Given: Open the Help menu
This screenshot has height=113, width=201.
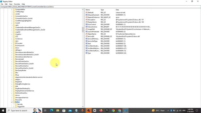Looking at the screenshot, I should pyautogui.click(x=23, y=4).
